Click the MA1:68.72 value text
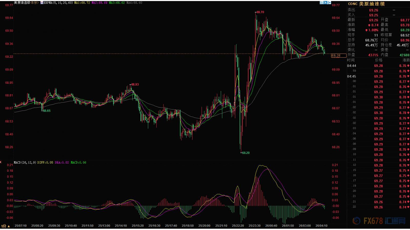 (x=82, y=3)
